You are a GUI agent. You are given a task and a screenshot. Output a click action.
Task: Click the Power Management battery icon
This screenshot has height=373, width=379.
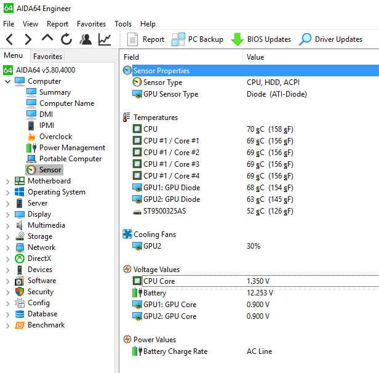31,148
